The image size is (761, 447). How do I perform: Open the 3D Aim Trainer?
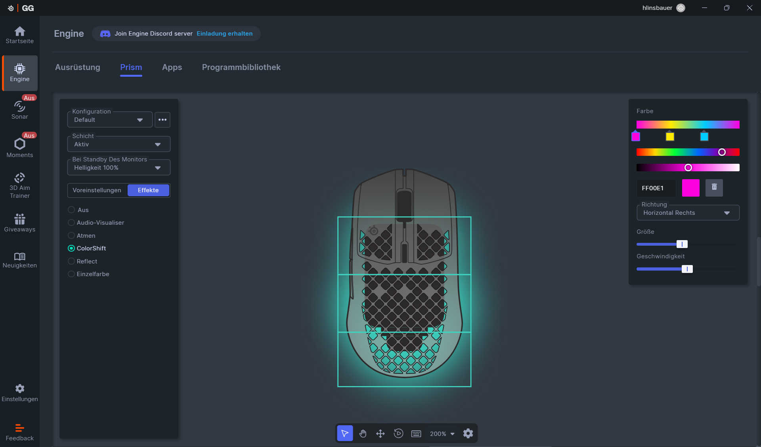[19, 186]
